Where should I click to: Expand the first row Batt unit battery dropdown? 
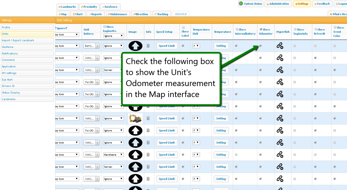click(92, 46)
